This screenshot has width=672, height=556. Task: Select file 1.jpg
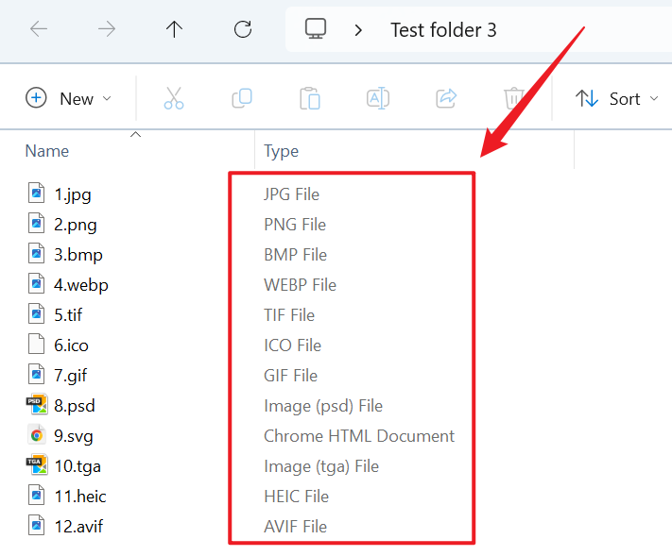73,194
